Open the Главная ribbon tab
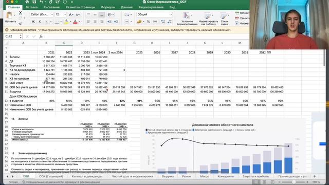Image resolution: width=329 pixels, height=185 pixels. coord(14,7)
